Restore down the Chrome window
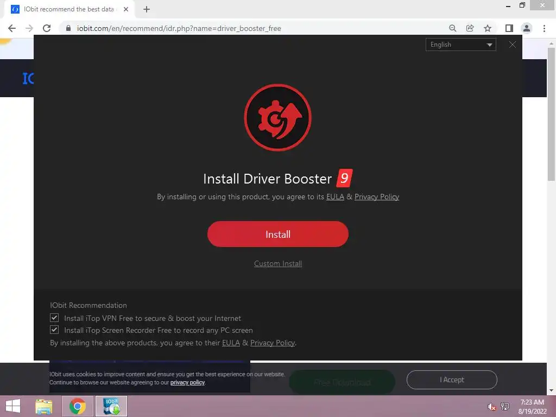This screenshot has width=556, height=417. pos(522,5)
